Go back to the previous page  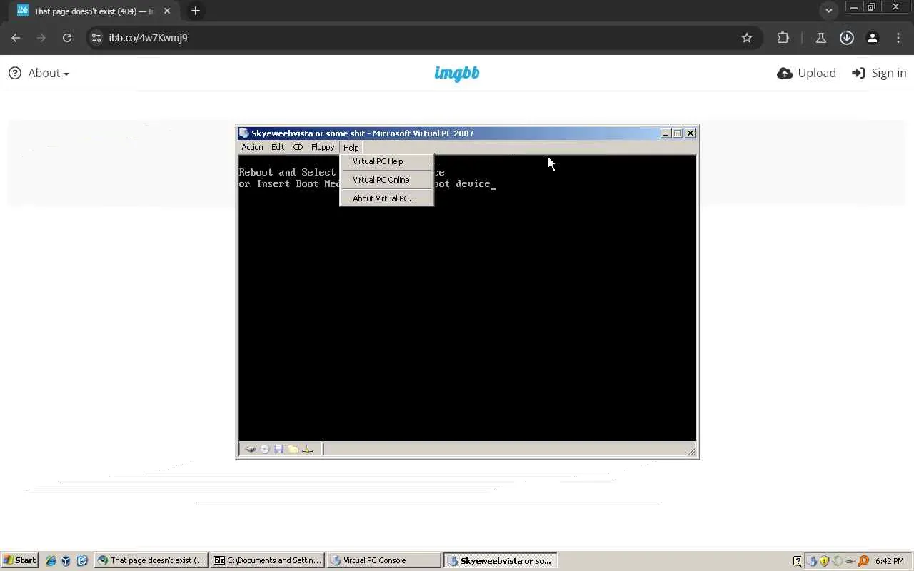[x=16, y=38]
